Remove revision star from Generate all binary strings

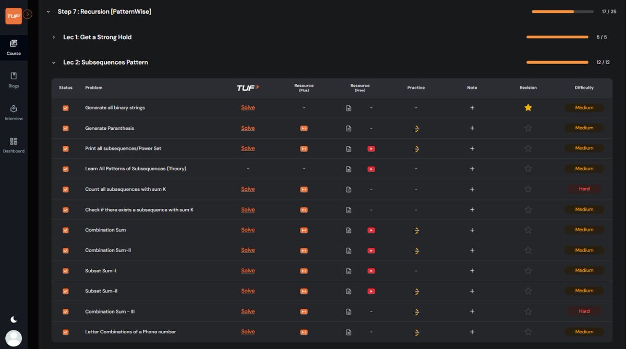[x=528, y=108]
